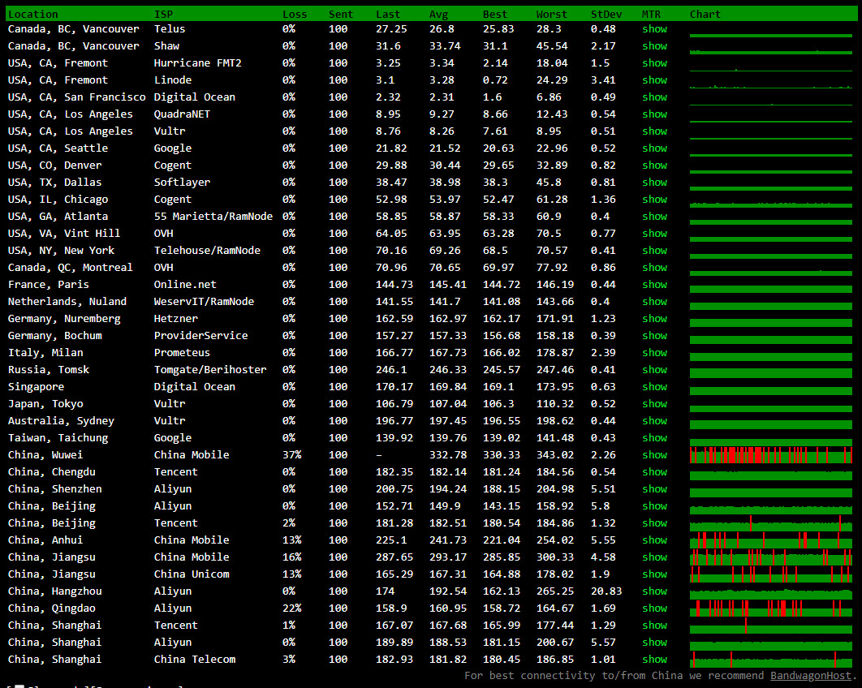
Task: Select location text 'China, Shenzhen'
Action: coord(55,489)
